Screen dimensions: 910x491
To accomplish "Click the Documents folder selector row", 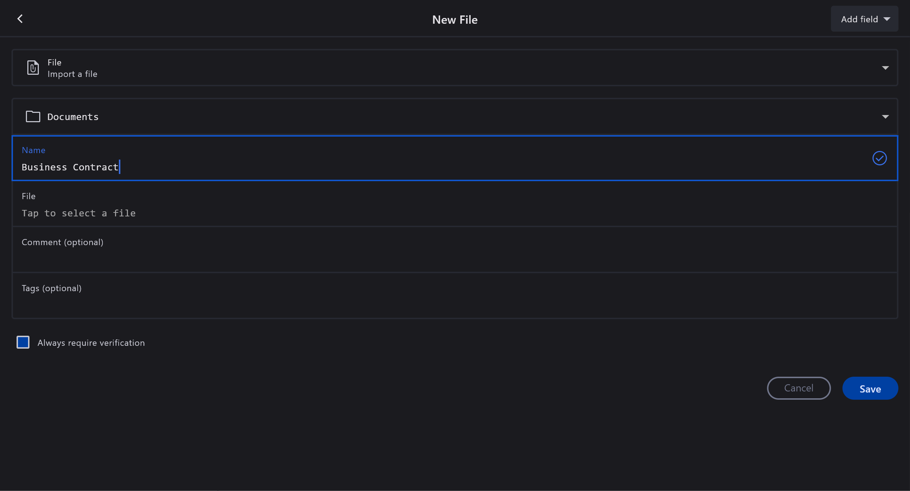I will coord(431,117).
